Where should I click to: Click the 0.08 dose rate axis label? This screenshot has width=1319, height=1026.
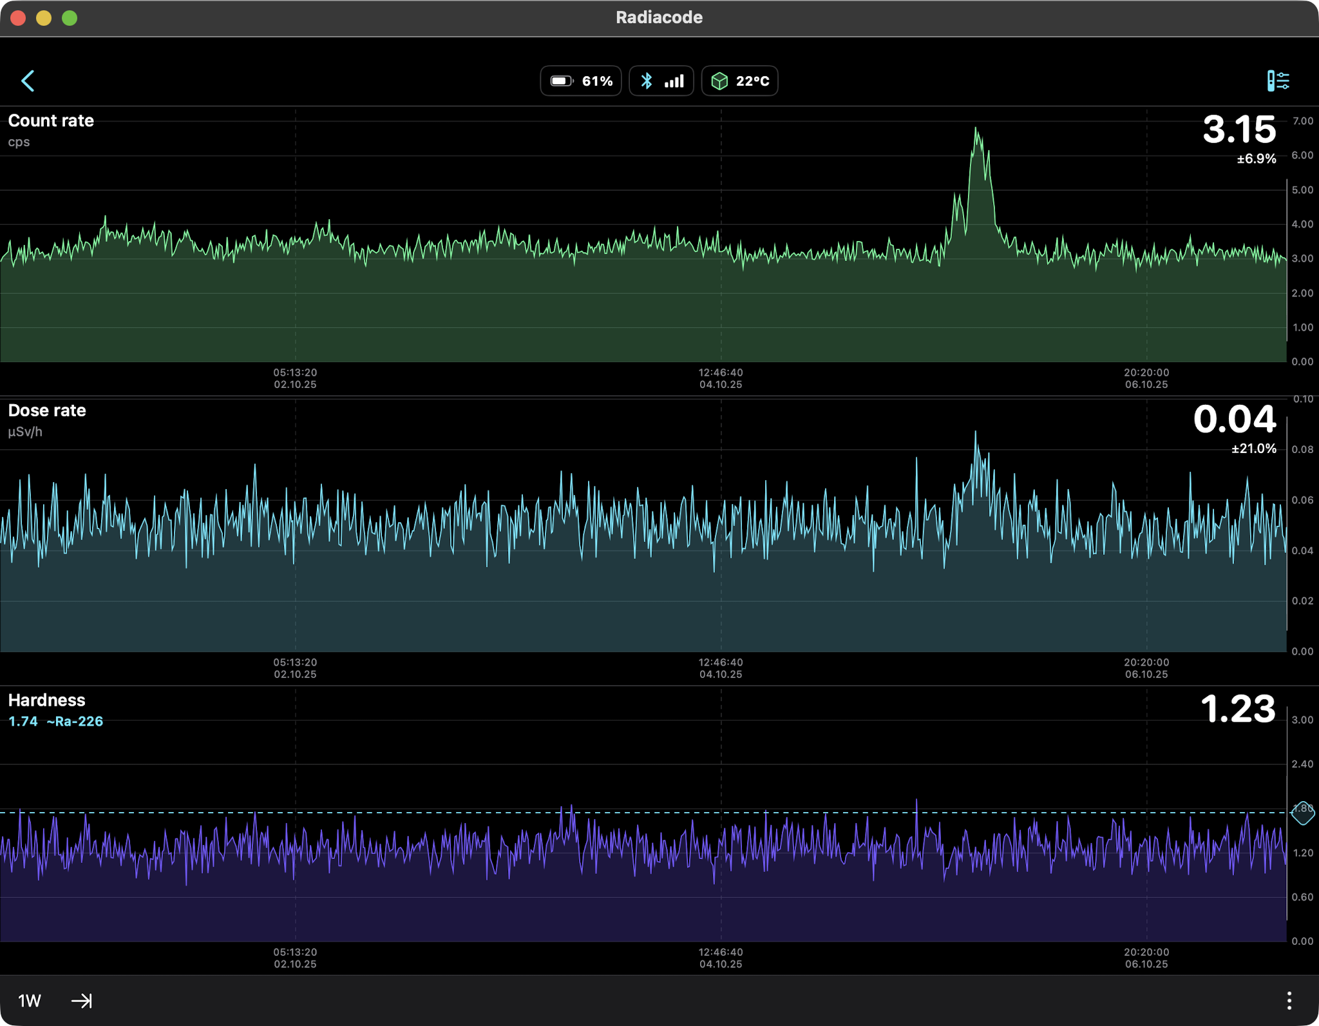point(1302,449)
